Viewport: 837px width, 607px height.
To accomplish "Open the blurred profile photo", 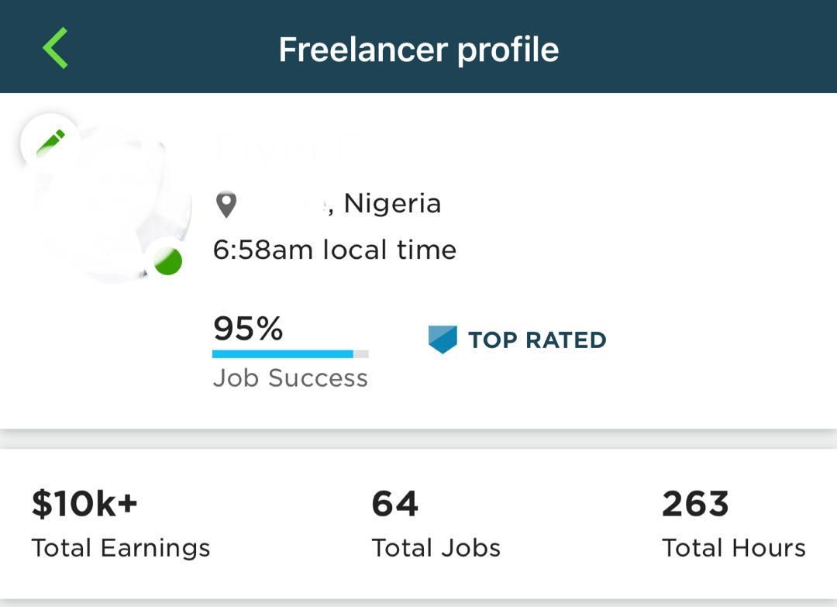I will (x=112, y=203).
